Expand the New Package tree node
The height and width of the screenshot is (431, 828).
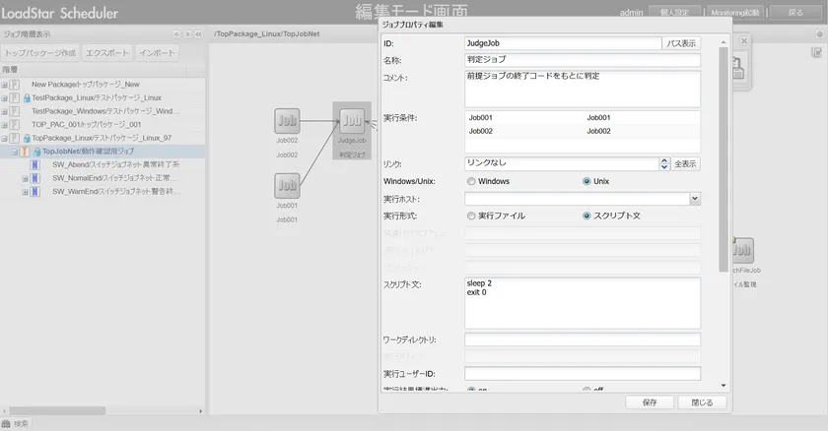click(5, 85)
